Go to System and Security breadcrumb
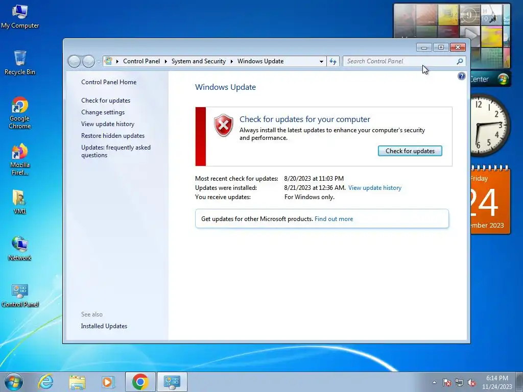Screen dimensions: 523x392 (199, 61)
